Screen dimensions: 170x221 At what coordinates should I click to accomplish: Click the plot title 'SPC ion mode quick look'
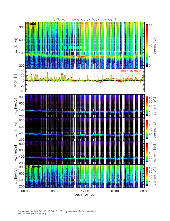pyautogui.click(x=85, y=19)
